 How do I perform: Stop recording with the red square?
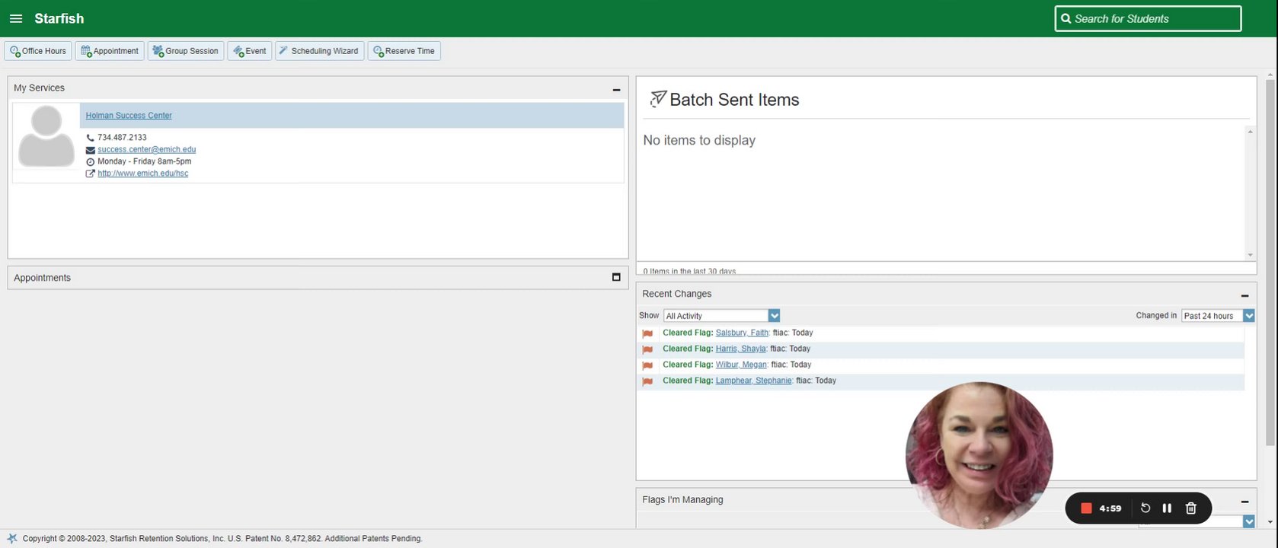coord(1086,508)
